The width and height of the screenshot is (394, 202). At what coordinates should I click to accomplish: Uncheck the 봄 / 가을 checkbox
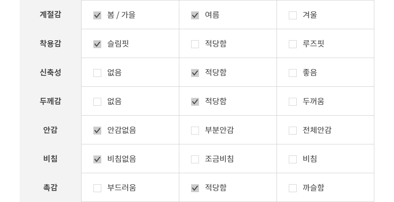point(97,15)
